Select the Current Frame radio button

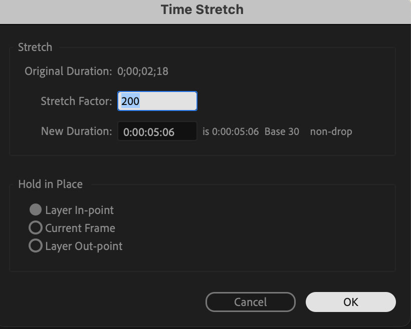pyautogui.click(x=36, y=228)
